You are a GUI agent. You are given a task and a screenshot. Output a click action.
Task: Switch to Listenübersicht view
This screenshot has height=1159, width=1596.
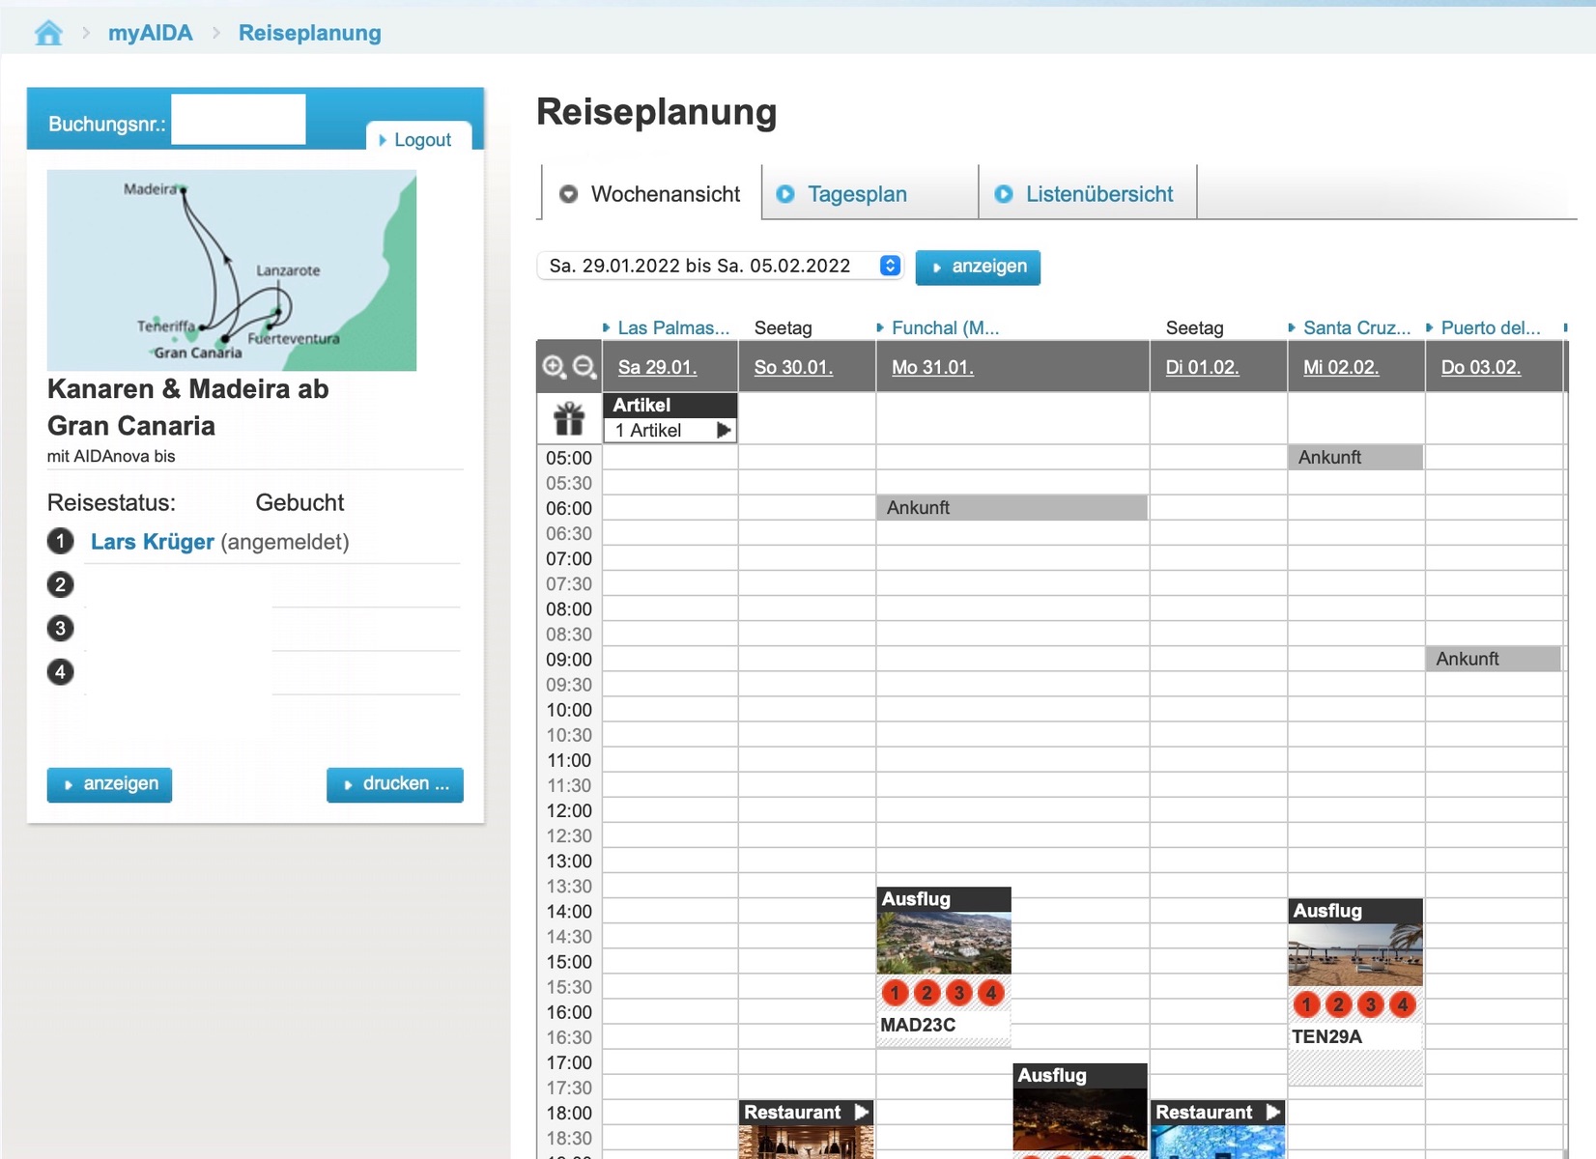(x=1098, y=194)
